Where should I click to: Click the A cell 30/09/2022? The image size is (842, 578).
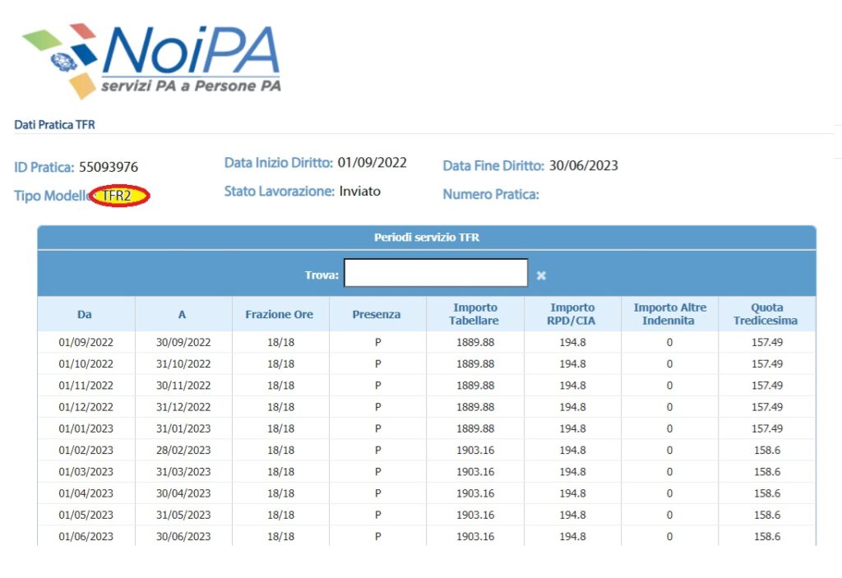point(183,342)
